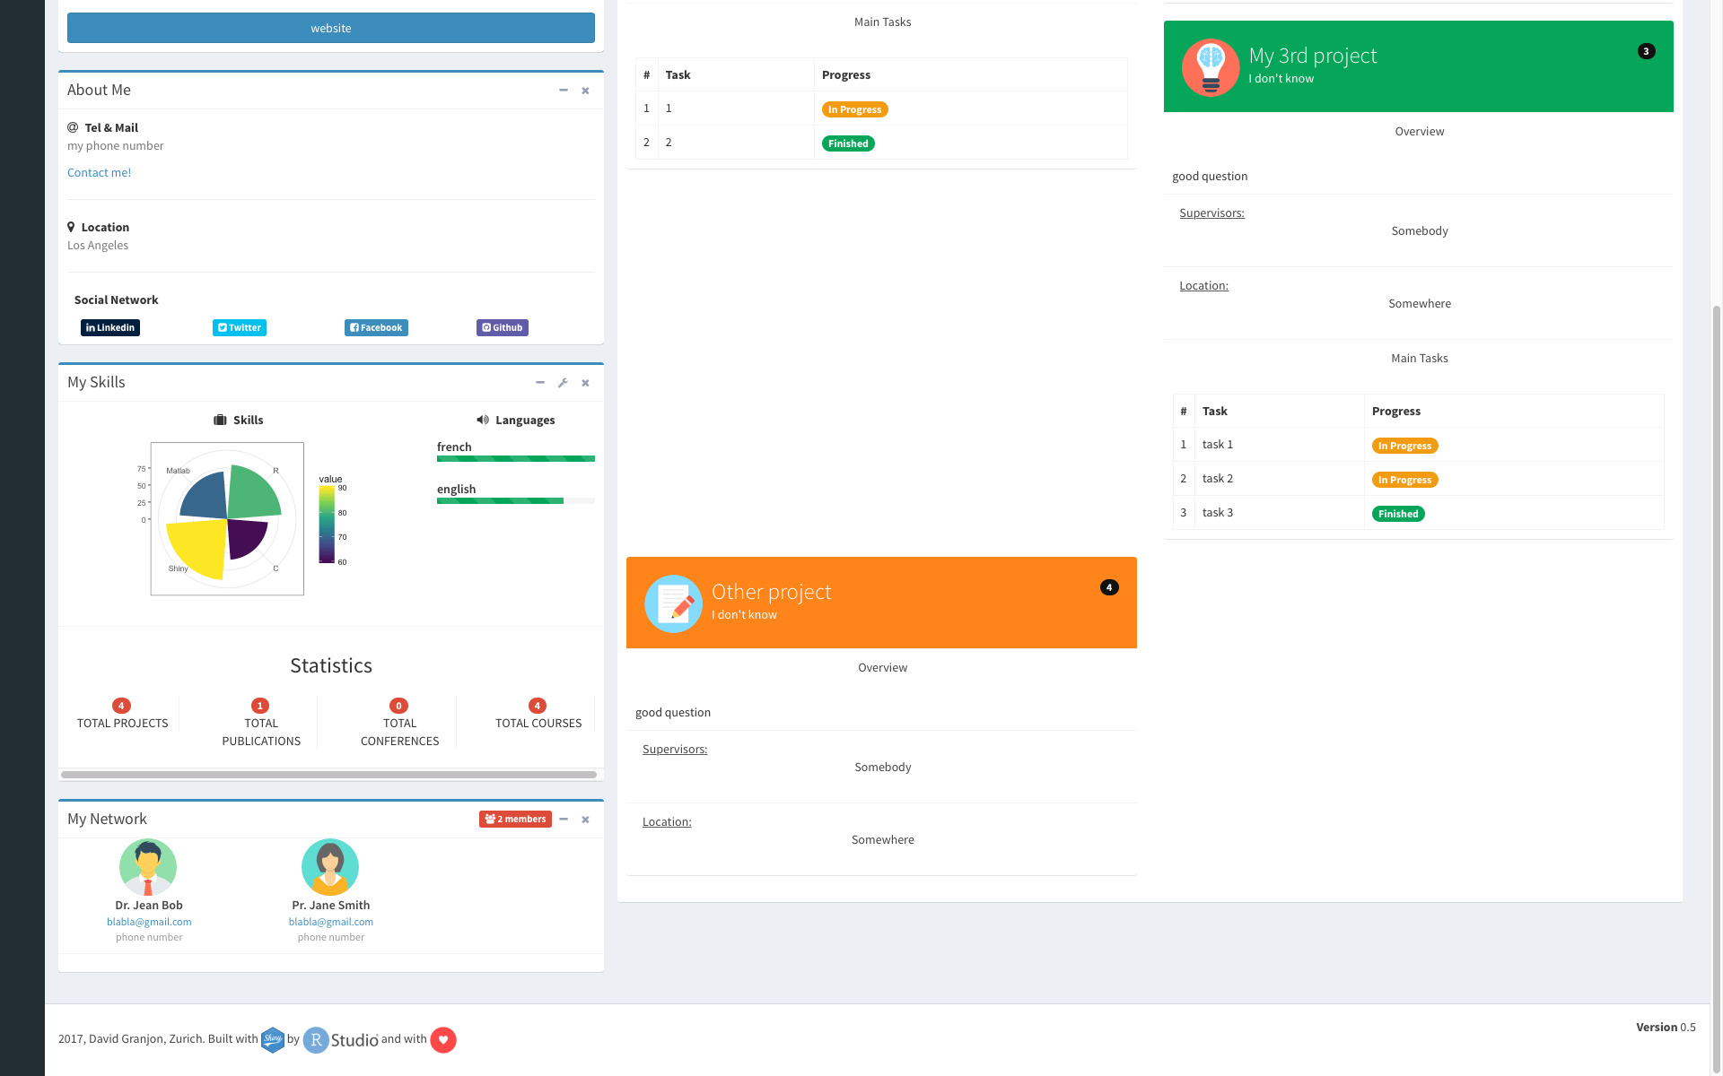Viewport: 1723px width, 1076px height.
Task: Click the Version 0.5 footer text
Action: [1666, 1027]
